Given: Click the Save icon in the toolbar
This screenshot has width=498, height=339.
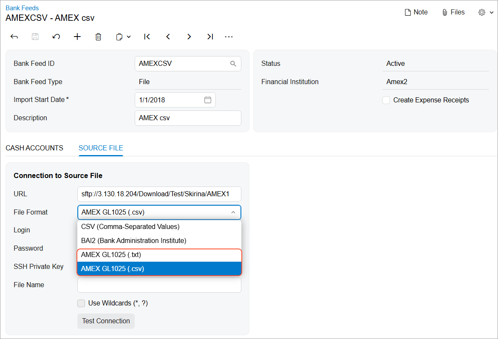Looking at the screenshot, I should [35, 37].
